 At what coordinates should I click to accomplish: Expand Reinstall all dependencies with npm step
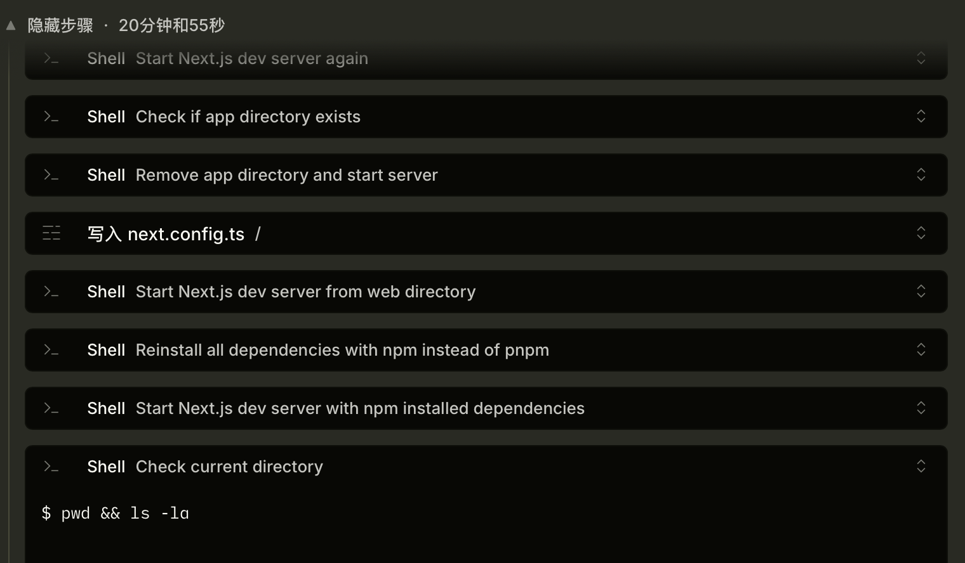[x=921, y=350]
